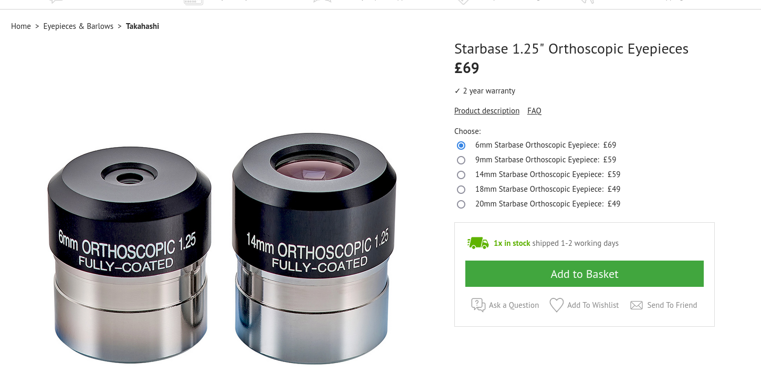This screenshot has height=373, width=761.
Task: Click the heart icon for Add To Wishlist
Action: coord(557,305)
